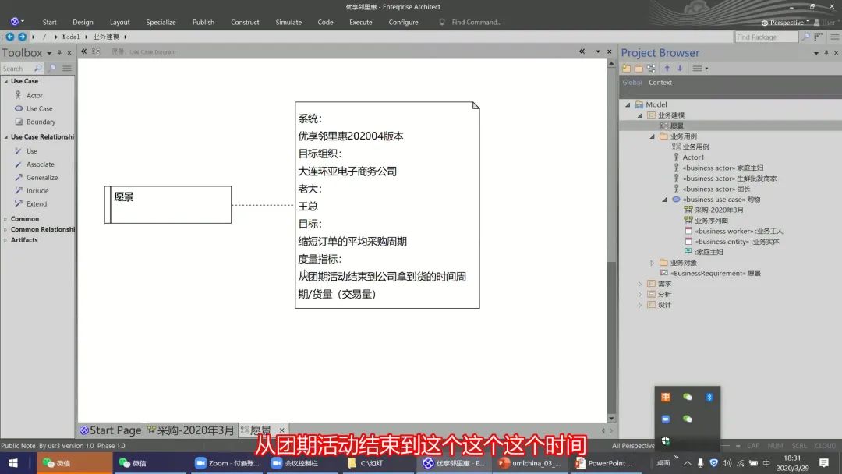Open the Configure ribbon menu
The image size is (842, 474).
point(403,22)
